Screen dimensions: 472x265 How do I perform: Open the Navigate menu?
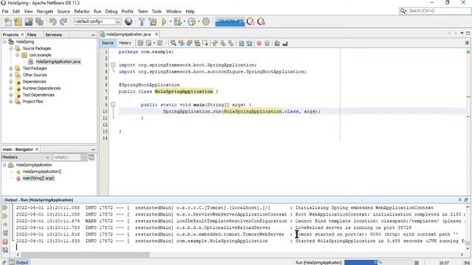coord(45,12)
